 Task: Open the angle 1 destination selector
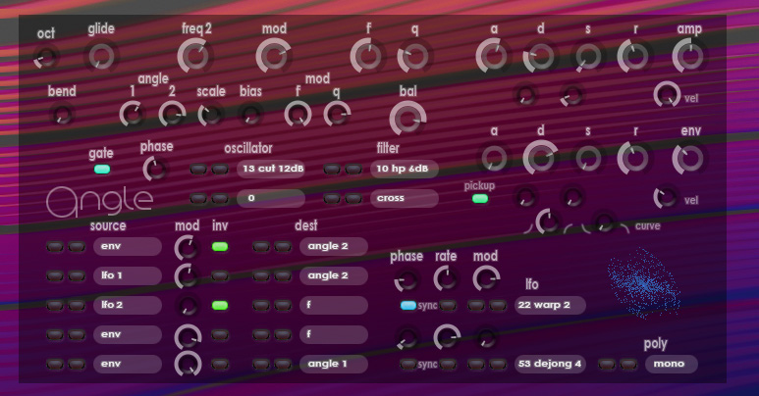pyautogui.click(x=334, y=364)
